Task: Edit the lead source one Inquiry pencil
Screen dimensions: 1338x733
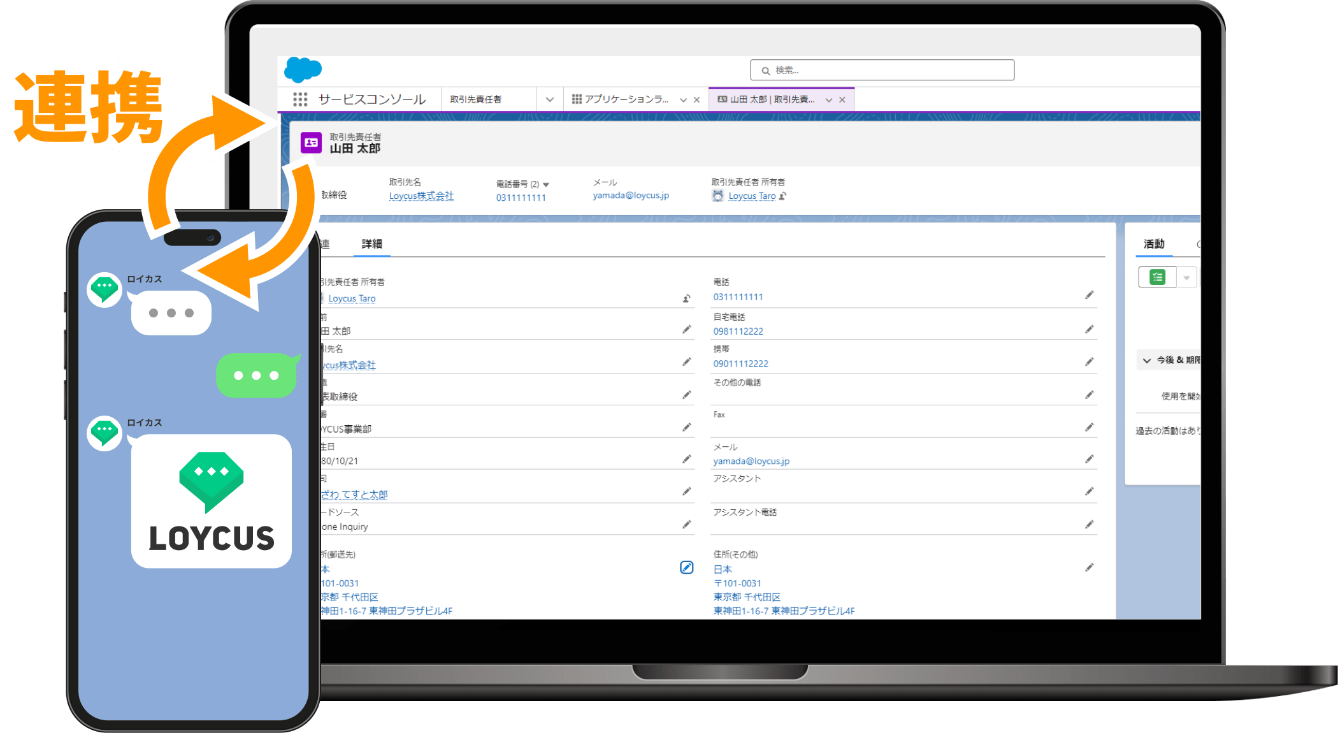Action: [687, 525]
